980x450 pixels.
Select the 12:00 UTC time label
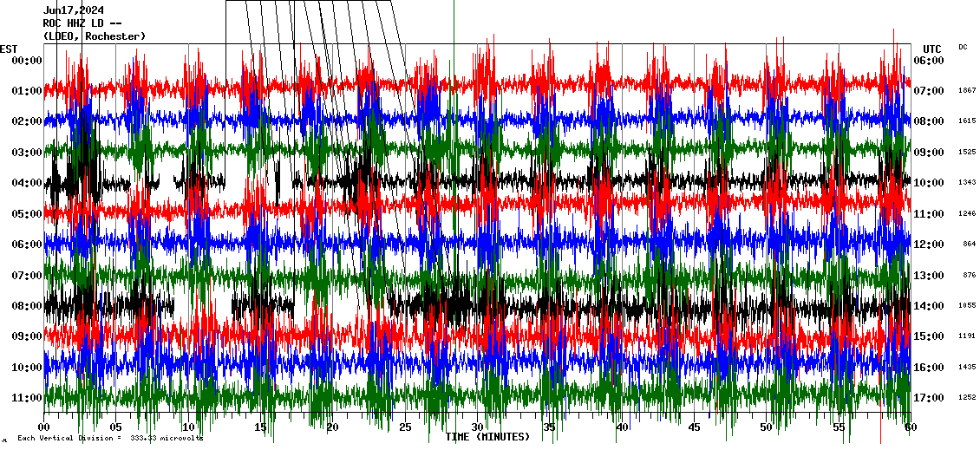tap(928, 245)
